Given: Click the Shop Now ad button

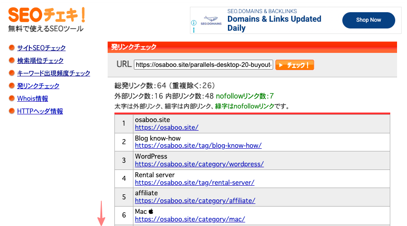Looking at the screenshot, I should 369,20.
